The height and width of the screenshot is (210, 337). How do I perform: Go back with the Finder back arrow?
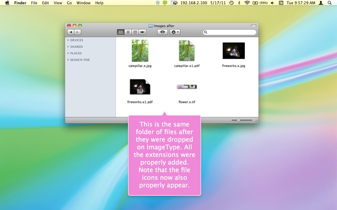coord(71,32)
